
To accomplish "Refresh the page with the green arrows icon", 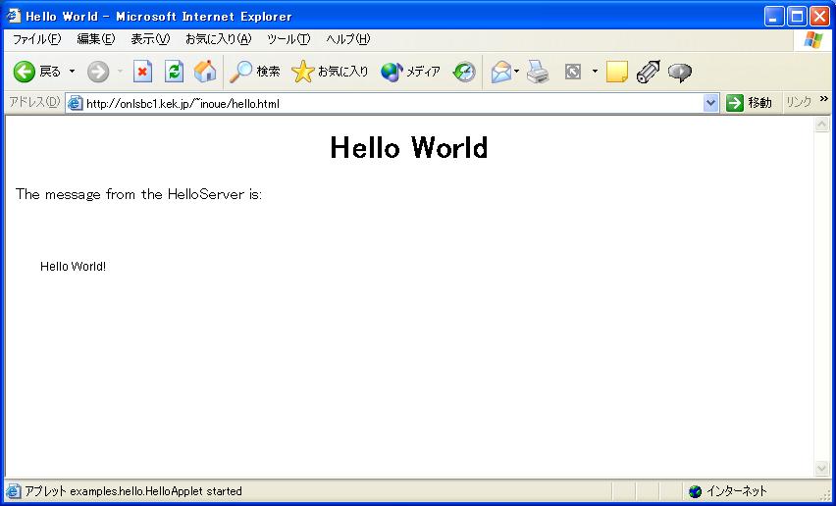I will [x=174, y=72].
